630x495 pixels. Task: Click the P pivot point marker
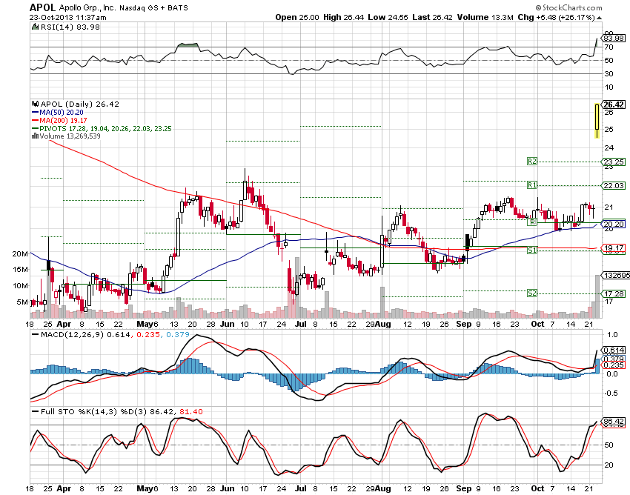click(532, 222)
